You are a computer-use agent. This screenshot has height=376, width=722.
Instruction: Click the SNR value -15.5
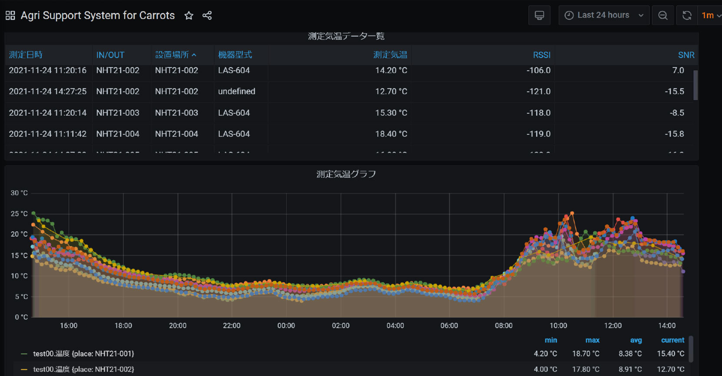point(674,92)
